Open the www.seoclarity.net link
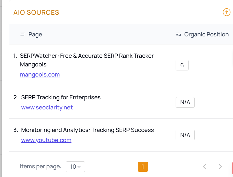The width and height of the screenshot is (233, 177). 47,107
